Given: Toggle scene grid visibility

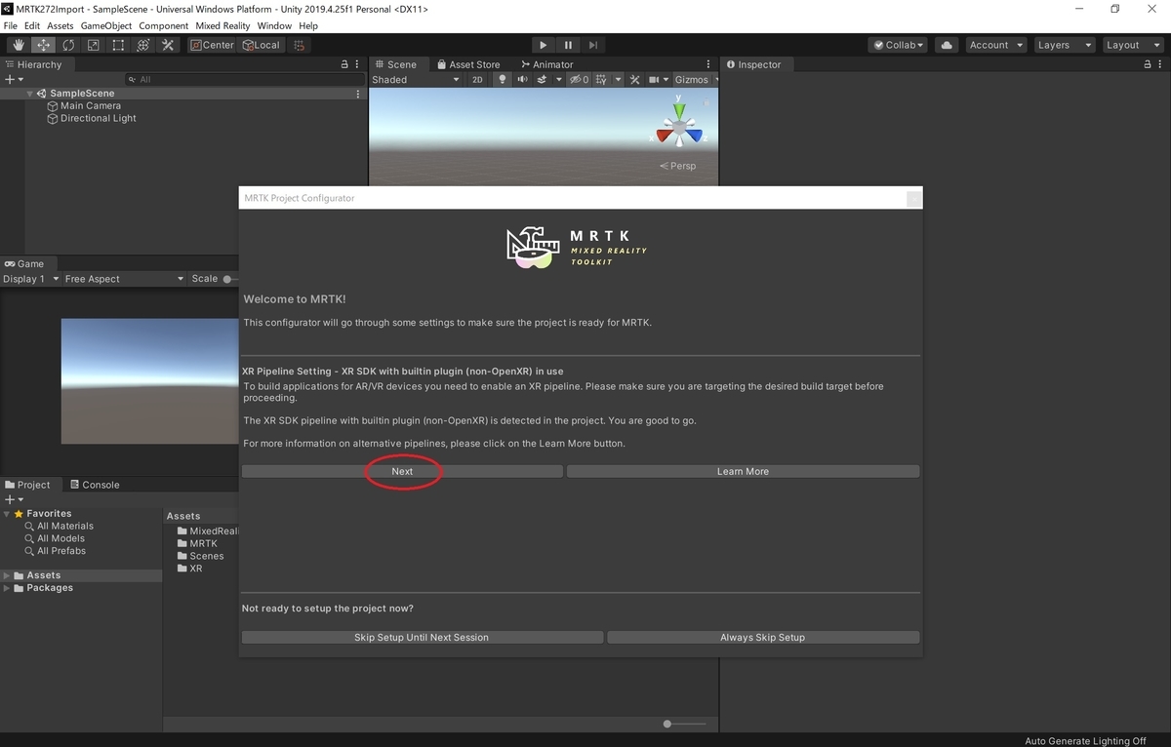Looking at the screenshot, I should tap(601, 79).
